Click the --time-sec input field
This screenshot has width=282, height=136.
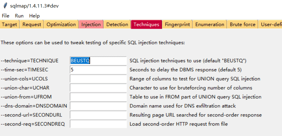click(x=98, y=70)
